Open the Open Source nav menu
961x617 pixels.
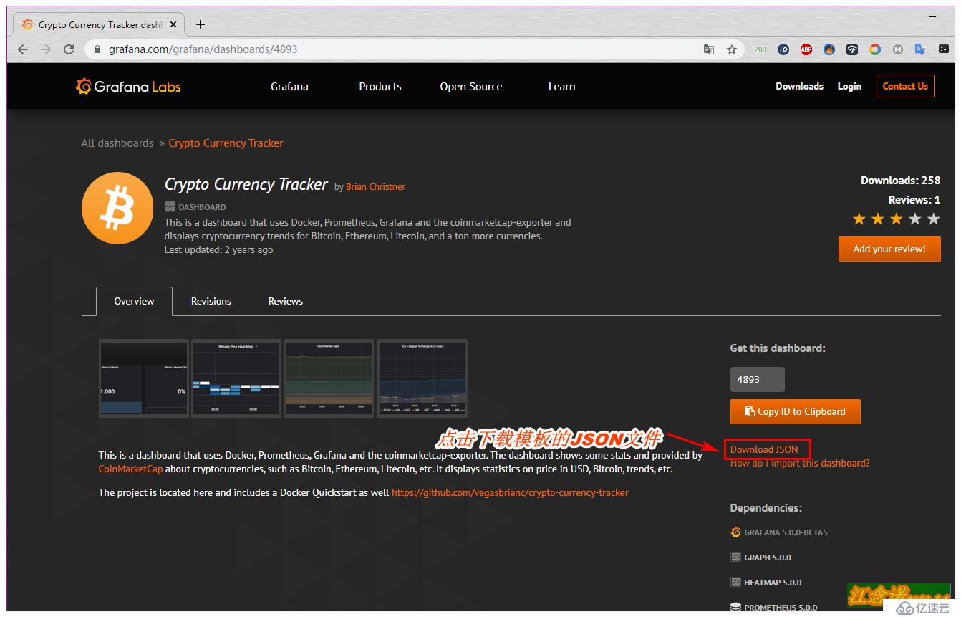[x=471, y=87]
